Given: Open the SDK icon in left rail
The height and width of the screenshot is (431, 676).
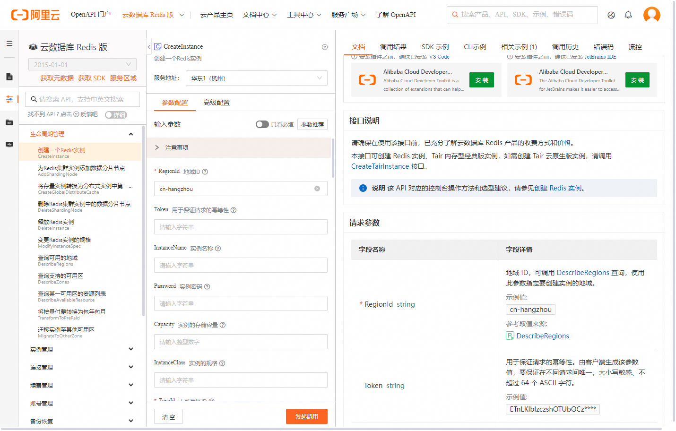Looking at the screenshot, I should pyautogui.click(x=9, y=122).
